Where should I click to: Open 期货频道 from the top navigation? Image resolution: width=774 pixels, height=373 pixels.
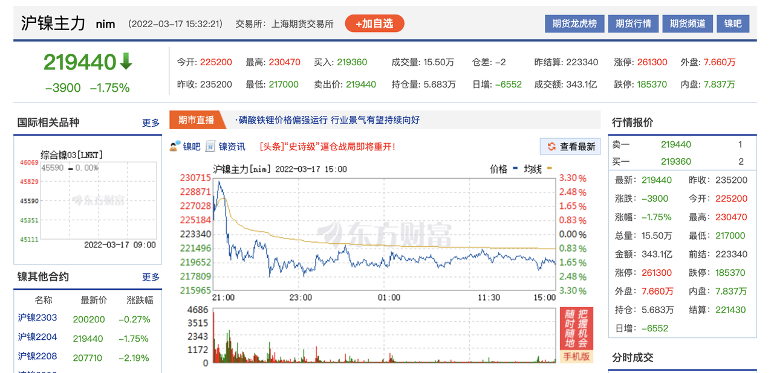(x=688, y=24)
